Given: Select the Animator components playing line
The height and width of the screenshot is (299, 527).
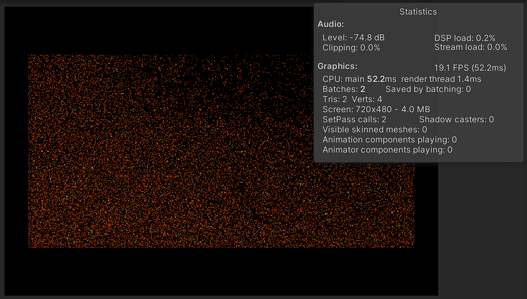Looking at the screenshot, I should 387,150.
